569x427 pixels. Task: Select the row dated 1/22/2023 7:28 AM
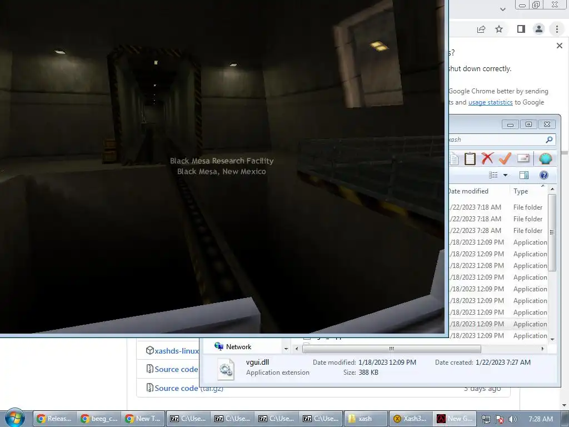(498, 231)
